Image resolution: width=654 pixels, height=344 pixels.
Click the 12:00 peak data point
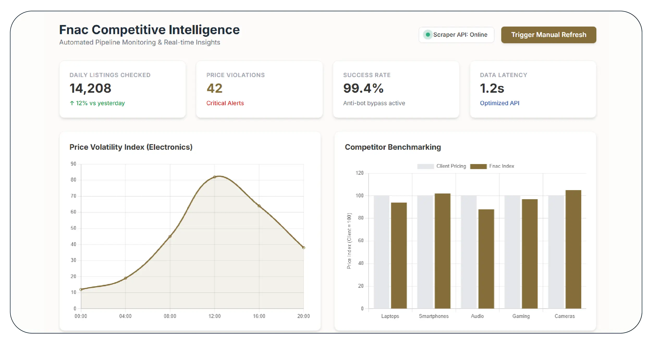click(x=215, y=177)
